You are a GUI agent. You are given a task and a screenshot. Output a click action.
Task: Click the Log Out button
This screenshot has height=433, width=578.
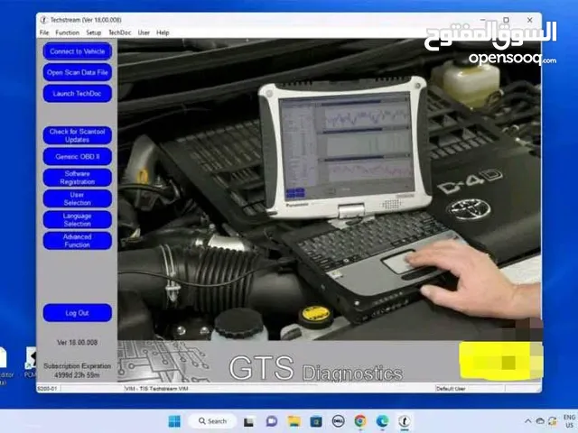tap(78, 313)
